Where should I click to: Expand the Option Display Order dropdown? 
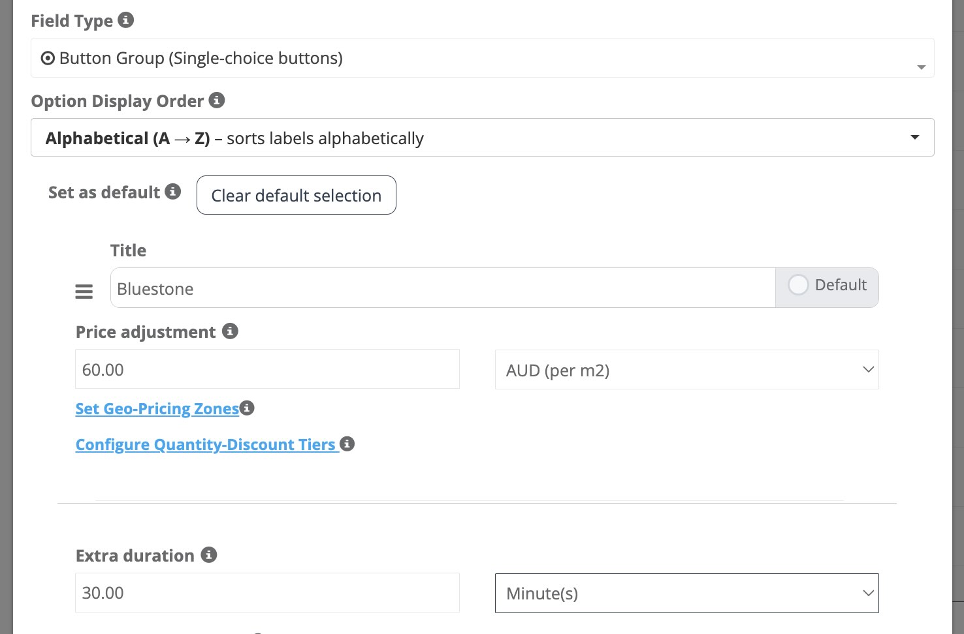click(x=914, y=138)
